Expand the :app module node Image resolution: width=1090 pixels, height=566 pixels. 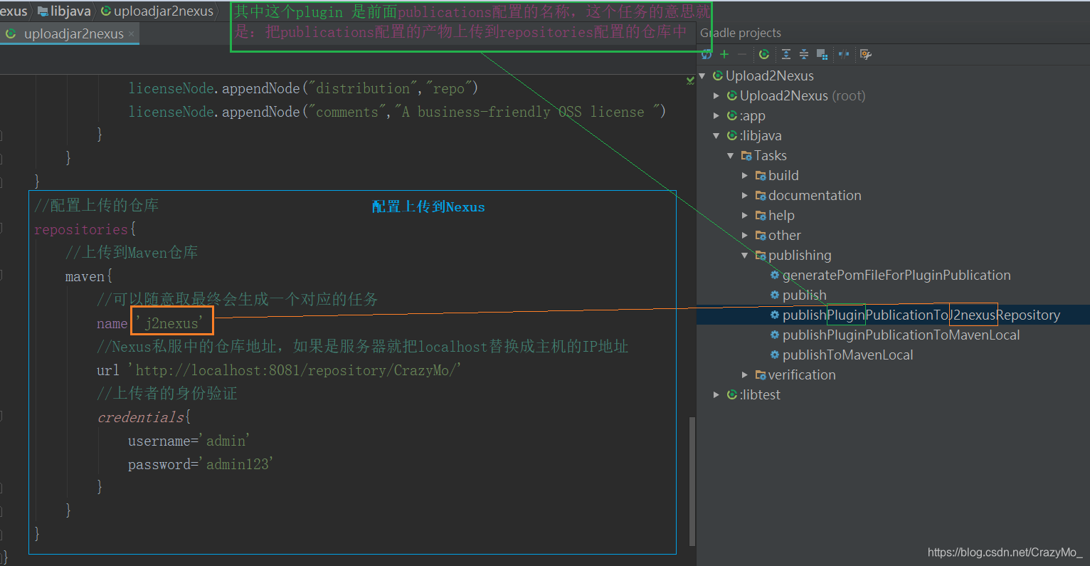coord(716,115)
